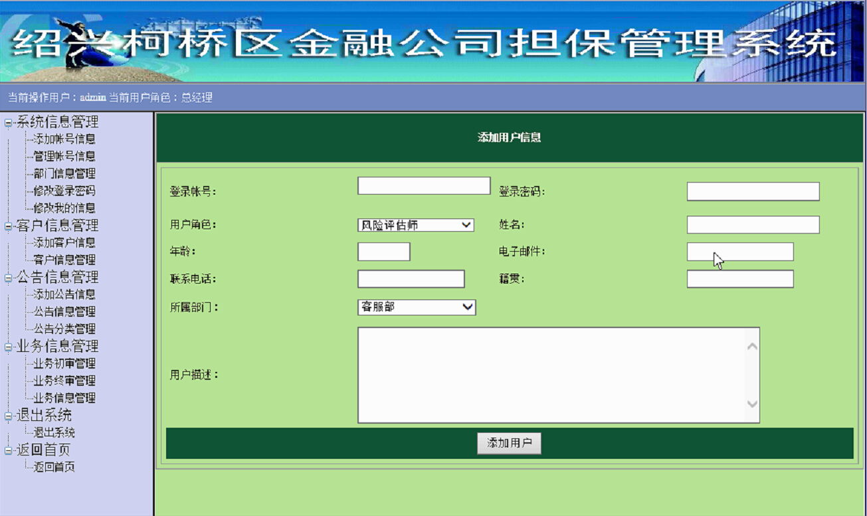Image resolution: width=867 pixels, height=516 pixels.
Task: Click the 添加用户信息 form title
Action: pyautogui.click(x=509, y=138)
